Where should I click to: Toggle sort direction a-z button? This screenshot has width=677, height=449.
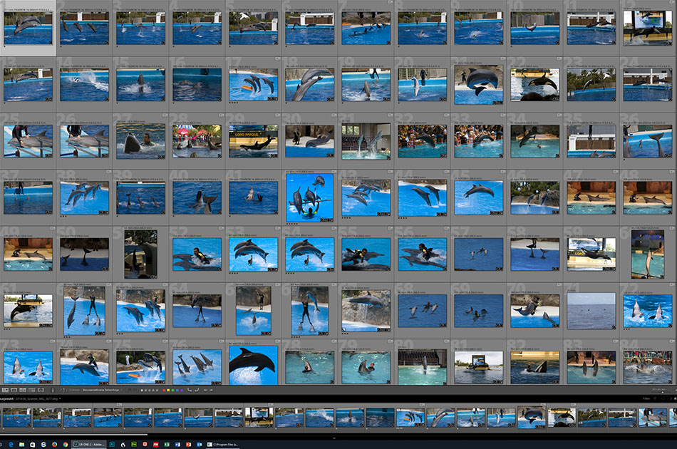[63, 390]
